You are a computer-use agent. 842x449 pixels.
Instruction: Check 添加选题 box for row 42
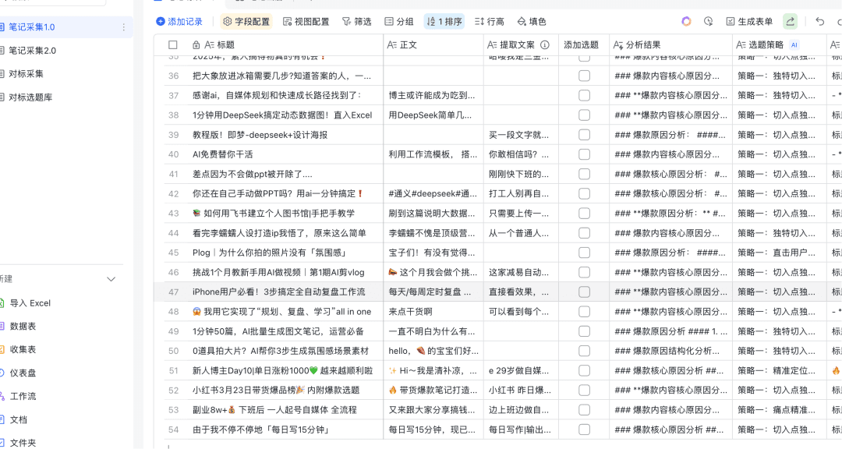pos(584,193)
